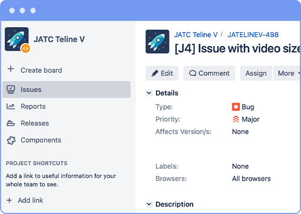The width and height of the screenshot is (301, 214).
Task: Go to Releases in sidebar menu
Action: (35, 123)
